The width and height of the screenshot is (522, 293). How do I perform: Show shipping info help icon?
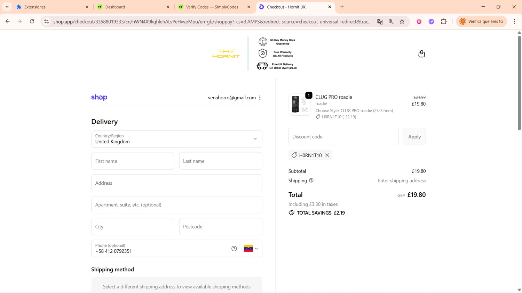pyautogui.click(x=311, y=181)
